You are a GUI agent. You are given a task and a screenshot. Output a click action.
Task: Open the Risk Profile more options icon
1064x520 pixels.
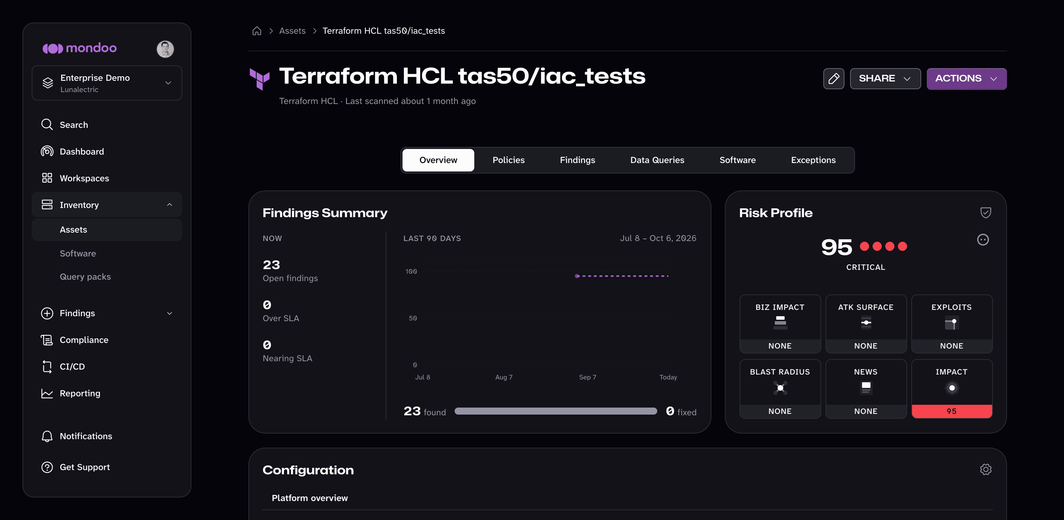[x=983, y=240]
